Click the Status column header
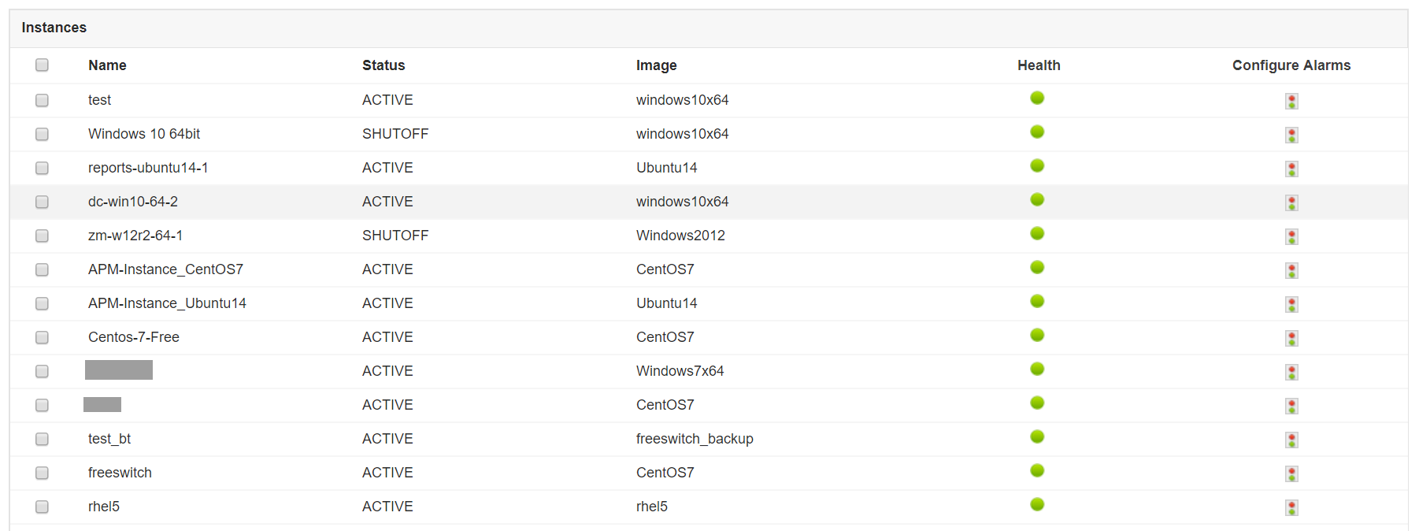The image size is (1419, 531). (383, 65)
